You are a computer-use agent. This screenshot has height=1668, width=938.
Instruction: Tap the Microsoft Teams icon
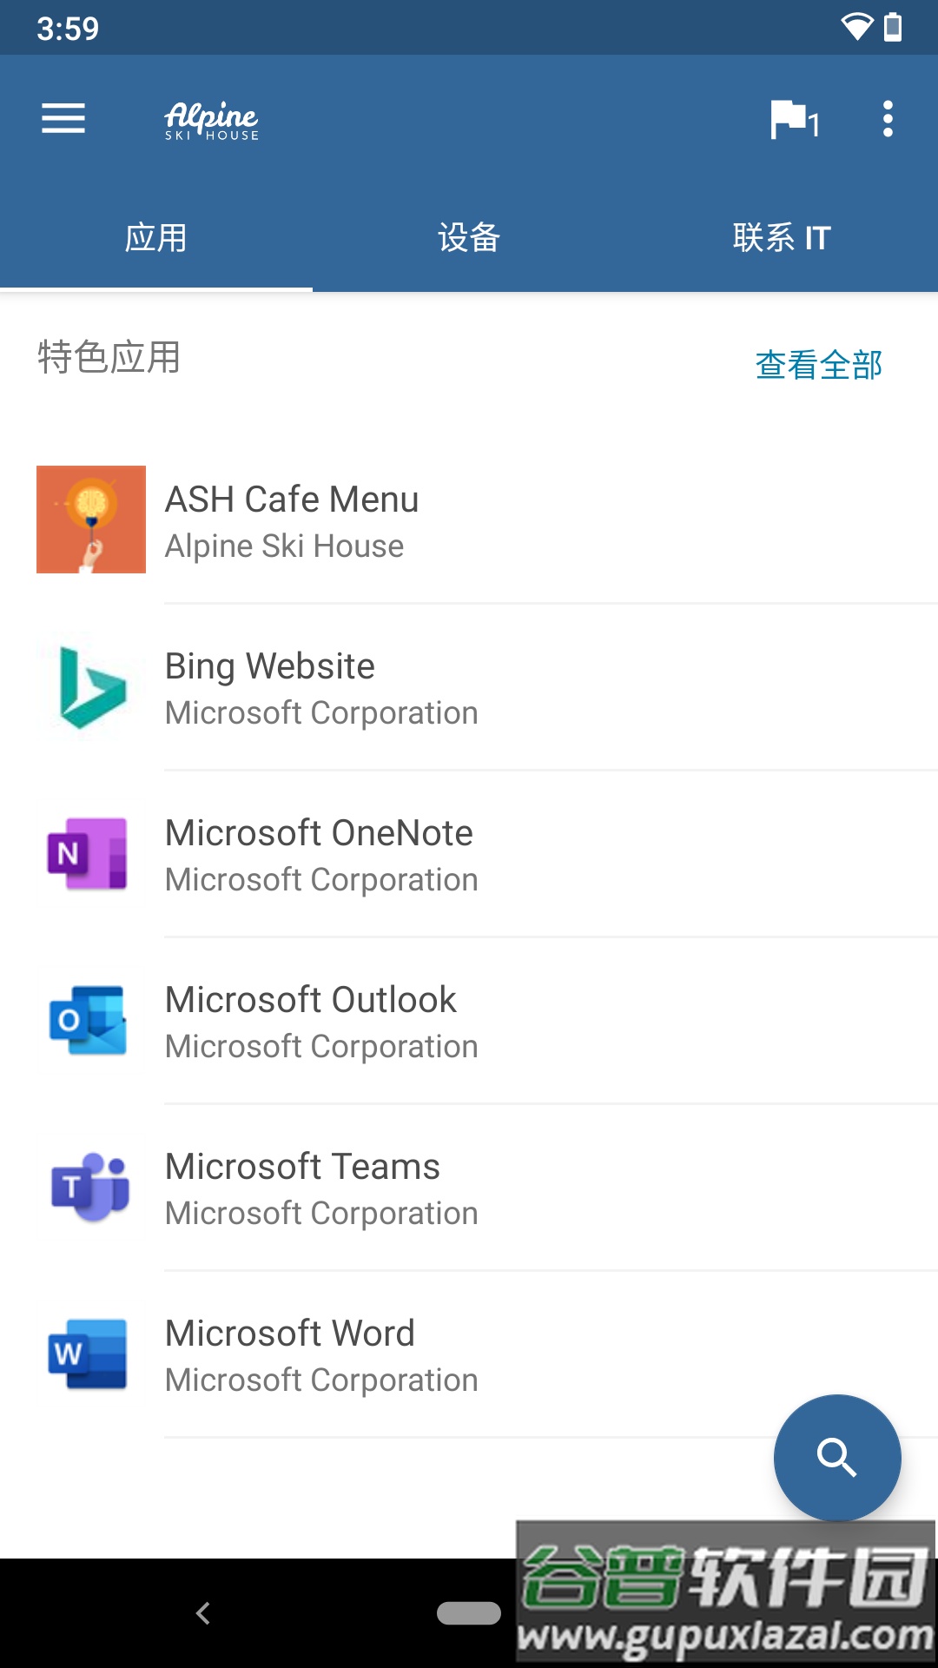click(90, 1187)
